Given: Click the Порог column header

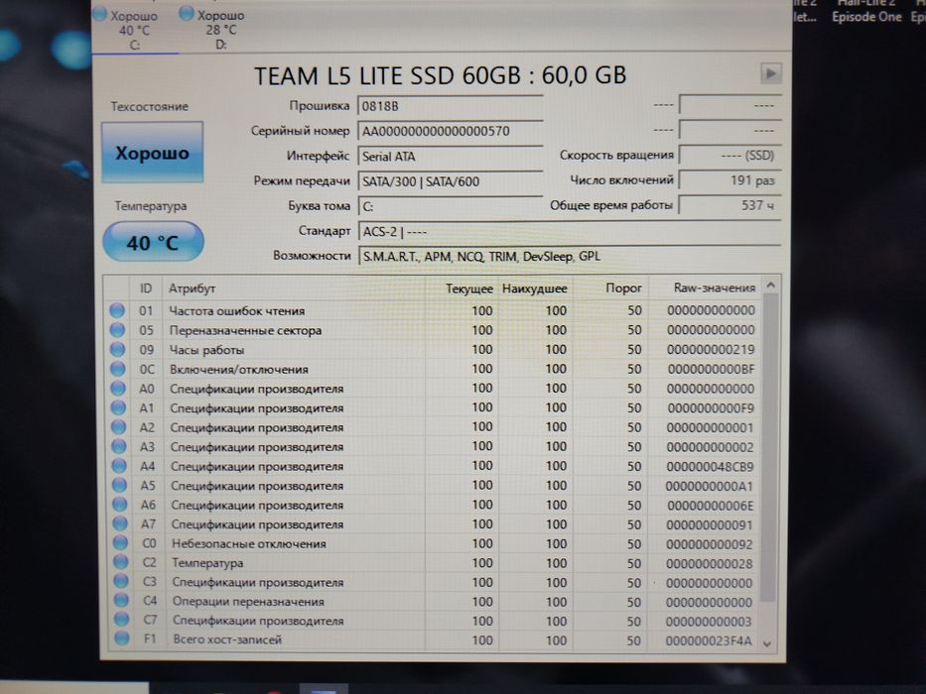Looking at the screenshot, I should [x=610, y=288].
